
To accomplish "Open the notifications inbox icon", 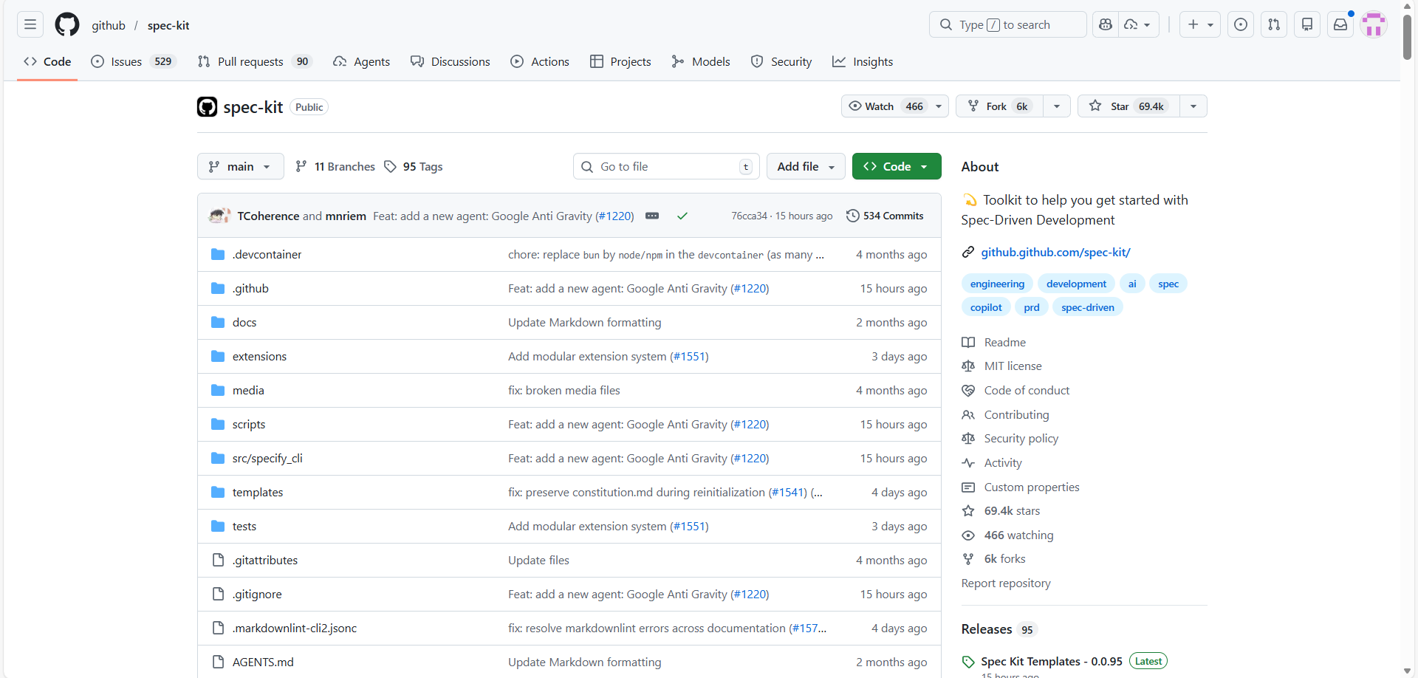I will tap(1340, 24).
